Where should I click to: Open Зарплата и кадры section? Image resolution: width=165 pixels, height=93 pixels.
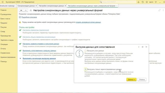point(7,40)
